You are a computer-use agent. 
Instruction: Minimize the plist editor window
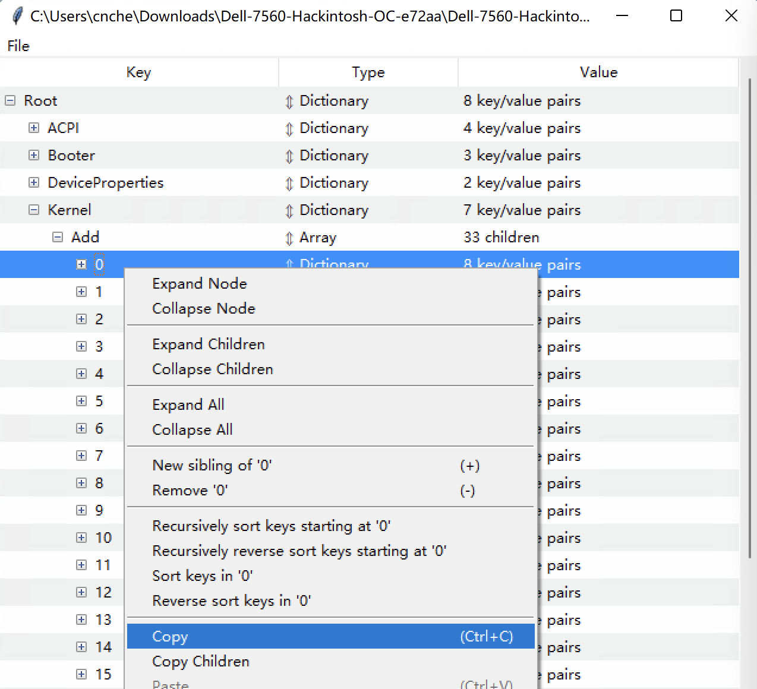tap(622, 16)
